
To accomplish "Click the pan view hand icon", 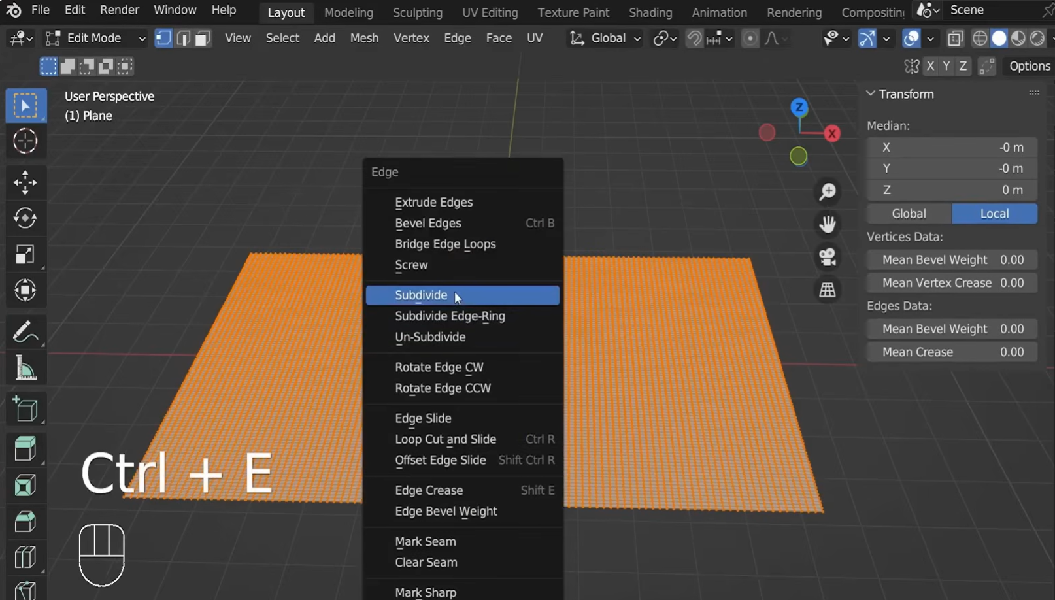I will point(828,224).
